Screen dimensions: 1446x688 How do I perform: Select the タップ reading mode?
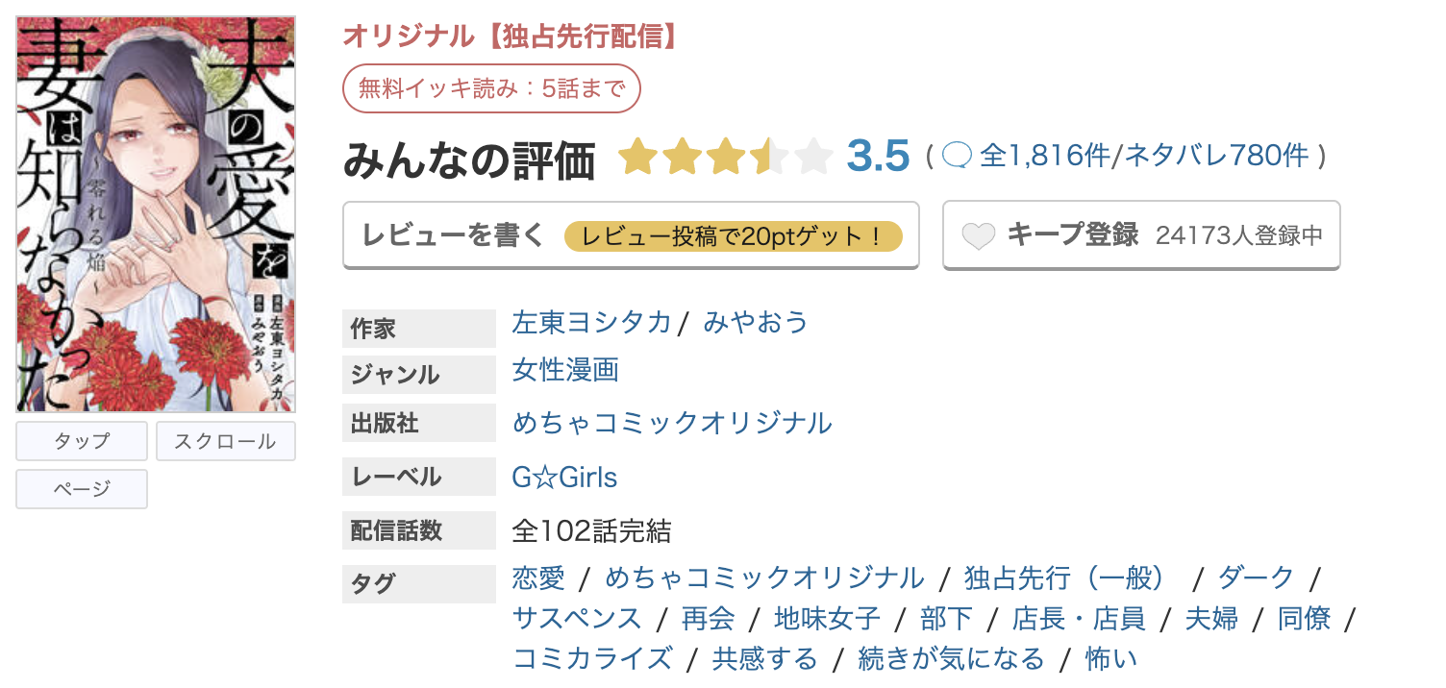[x=80, y=441]
